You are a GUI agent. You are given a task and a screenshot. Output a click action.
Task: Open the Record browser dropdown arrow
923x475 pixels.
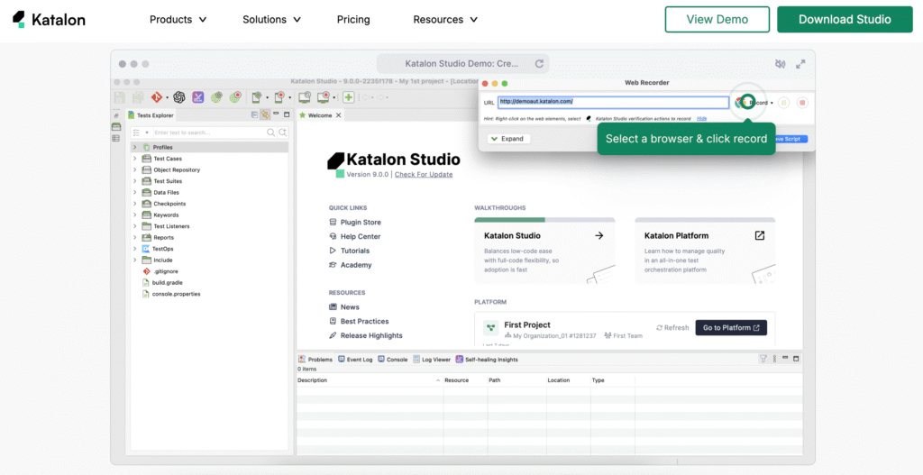[772, 103]
